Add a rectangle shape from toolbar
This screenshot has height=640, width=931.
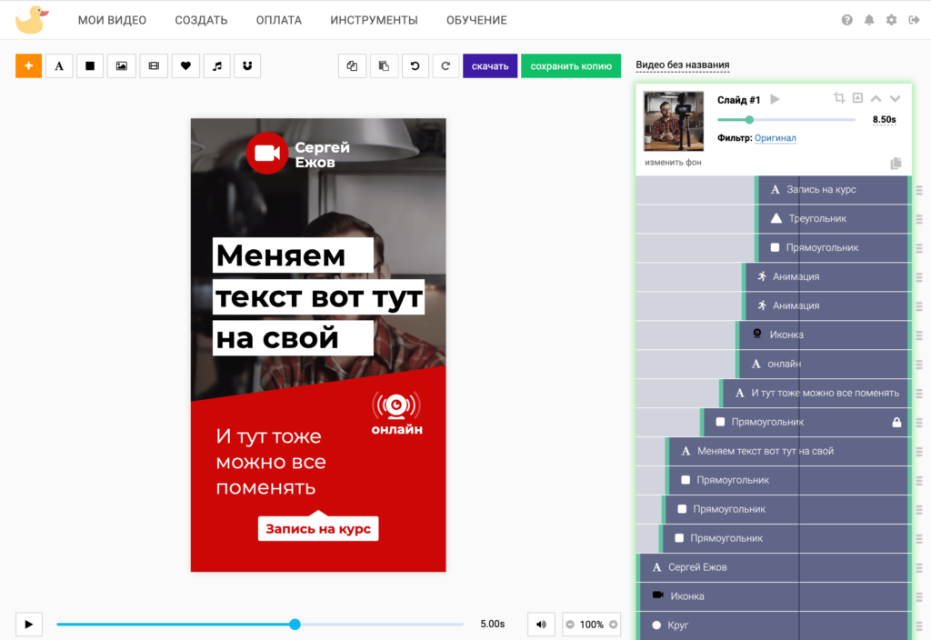pos(90,65)
